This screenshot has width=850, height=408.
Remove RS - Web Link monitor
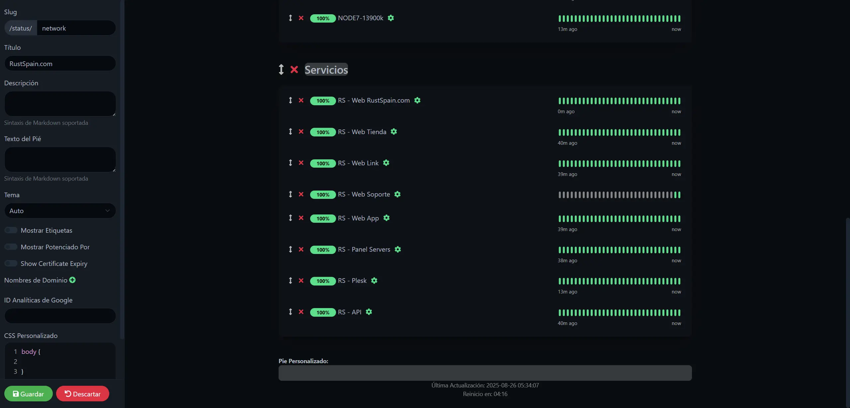click(x=301, y=163)
